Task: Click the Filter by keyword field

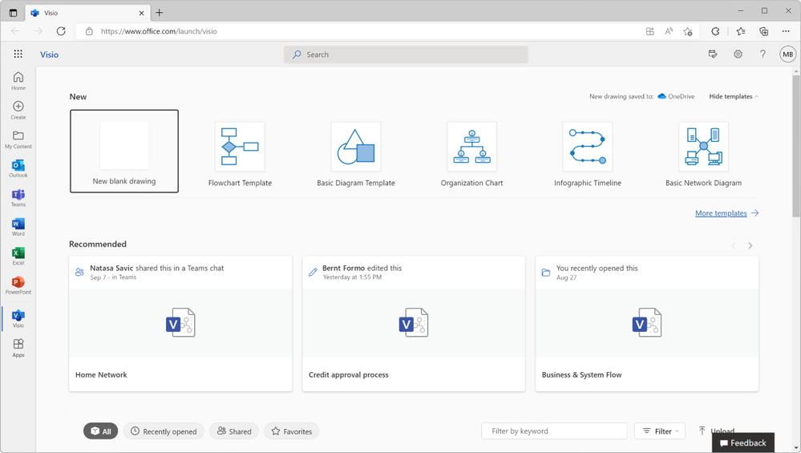Action: [x=554, y=431]
